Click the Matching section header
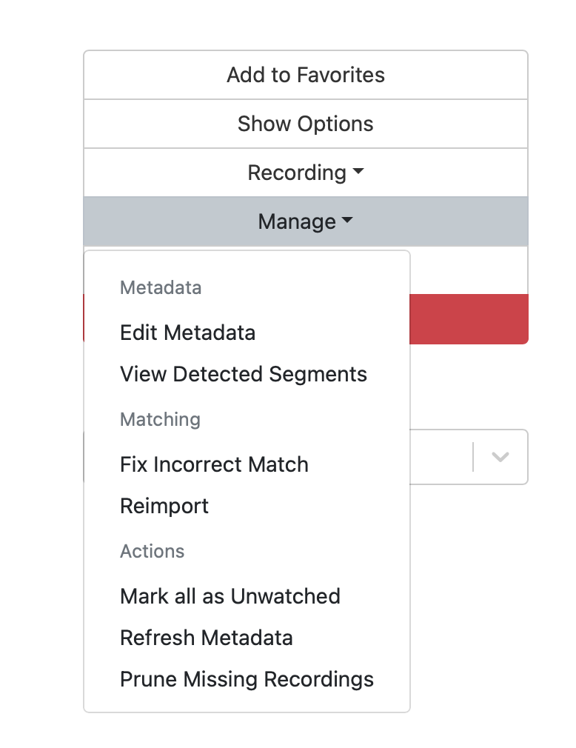576x748 pixels. [160, 419]
